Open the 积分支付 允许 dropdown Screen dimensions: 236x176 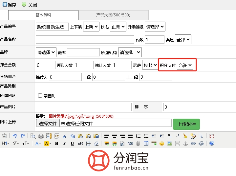(185, 65)
